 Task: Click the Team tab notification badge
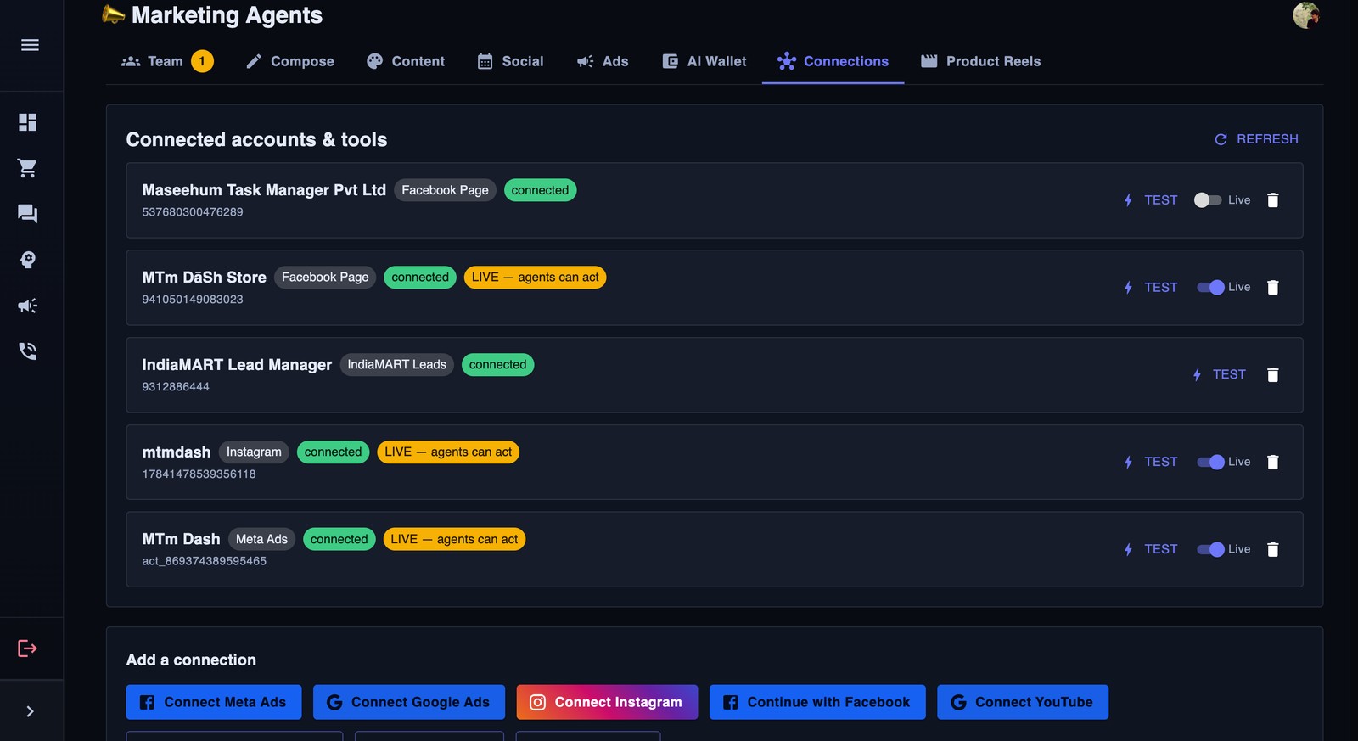pos(202,61)
